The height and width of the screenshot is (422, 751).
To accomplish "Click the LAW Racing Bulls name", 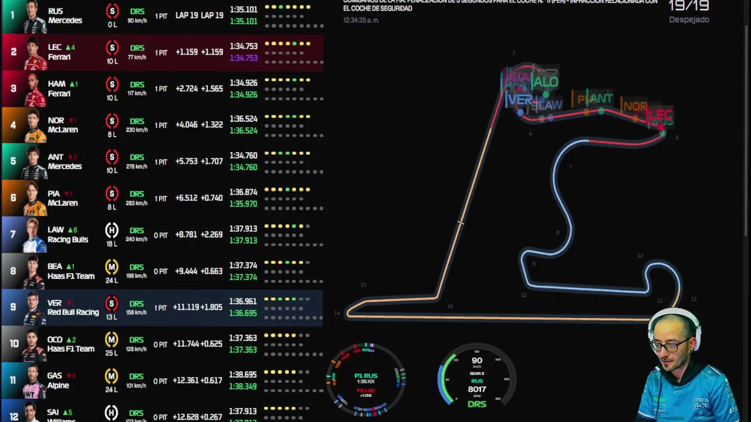I will (68, 234).
